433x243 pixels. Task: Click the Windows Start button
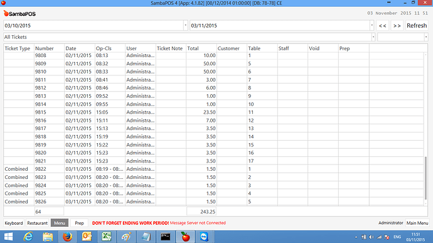(9, 237)
